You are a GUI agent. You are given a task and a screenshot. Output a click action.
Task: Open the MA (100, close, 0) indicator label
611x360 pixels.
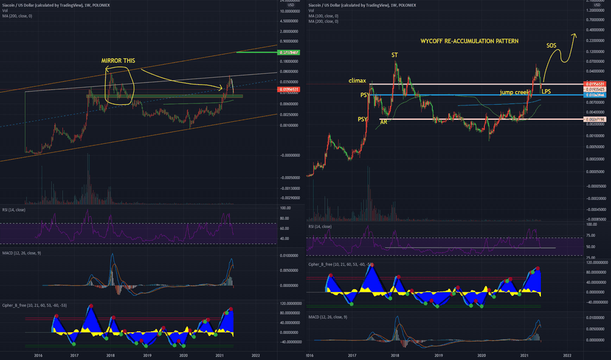(323, 16)
